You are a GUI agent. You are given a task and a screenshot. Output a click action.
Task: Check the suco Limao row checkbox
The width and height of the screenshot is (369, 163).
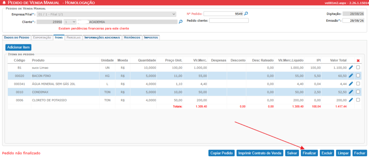coord(358,67)
